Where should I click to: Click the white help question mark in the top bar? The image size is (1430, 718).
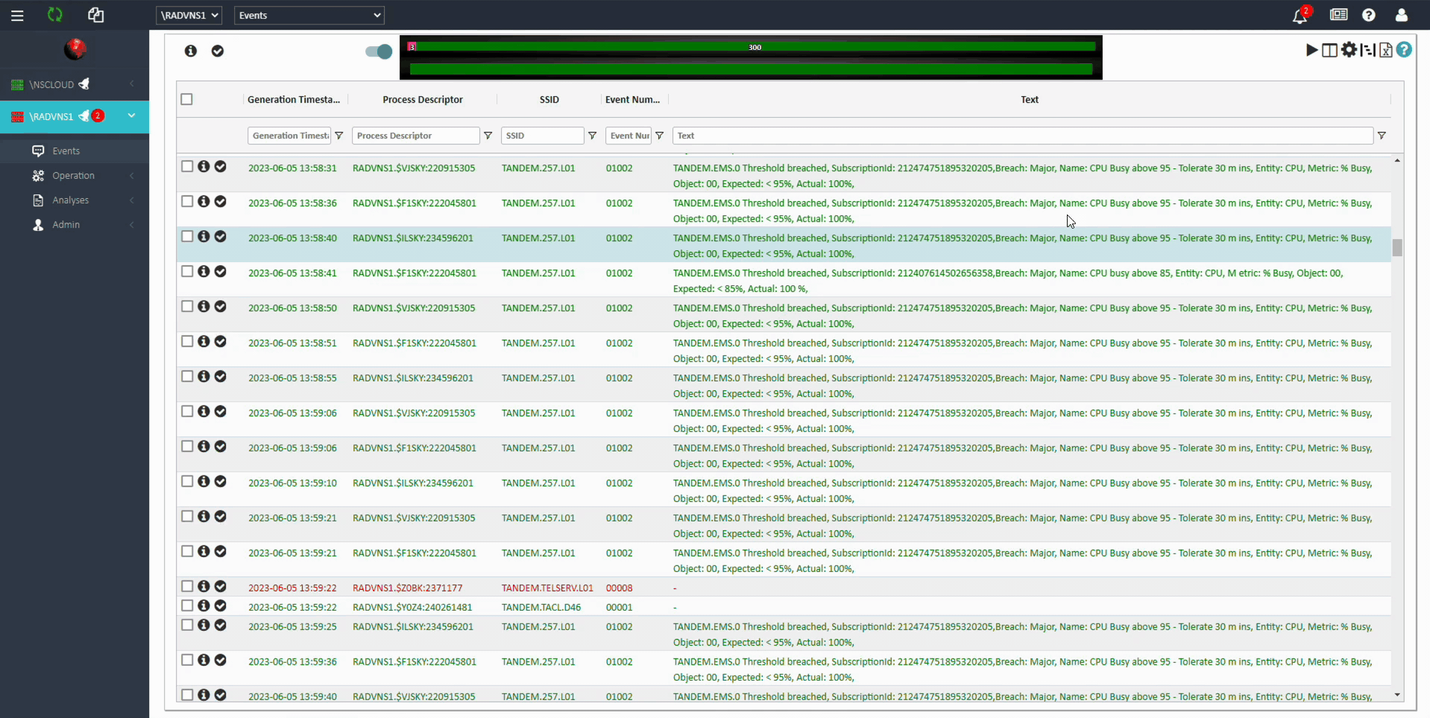click(1369, 15)
